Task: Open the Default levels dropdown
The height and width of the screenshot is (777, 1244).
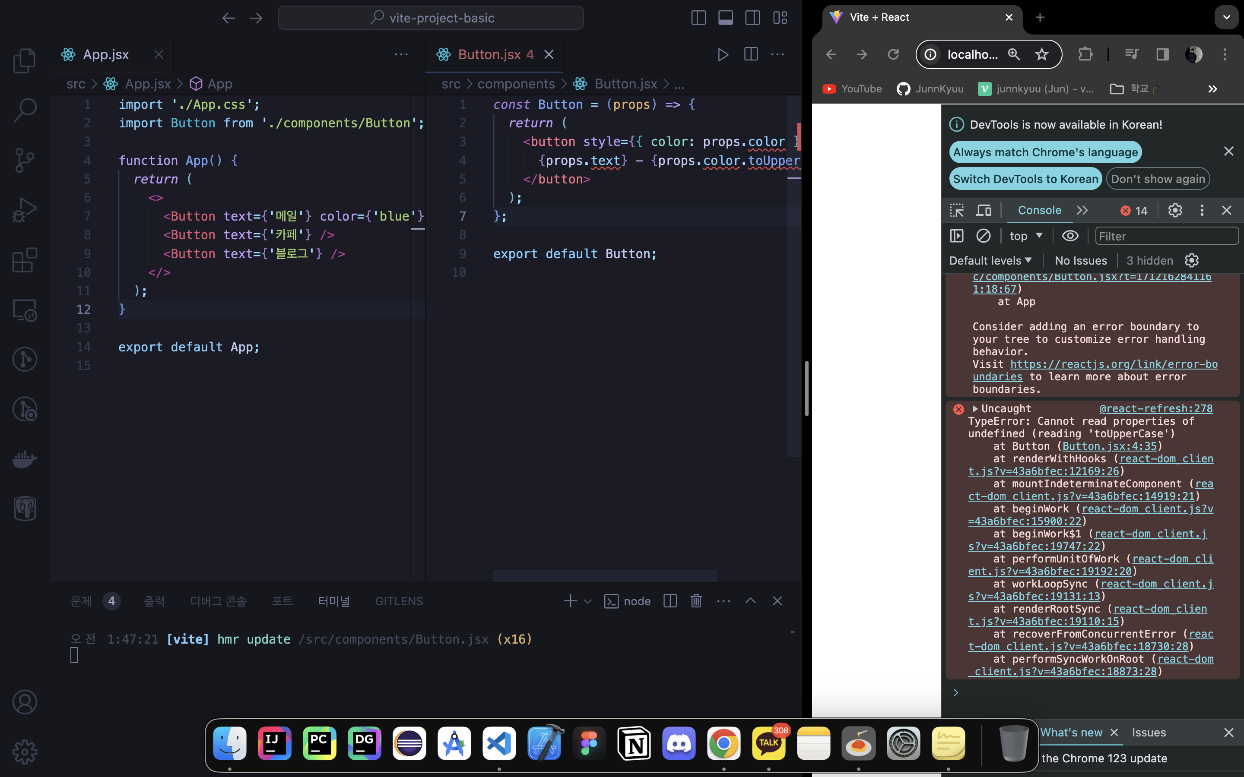Action: coord(990,261)
